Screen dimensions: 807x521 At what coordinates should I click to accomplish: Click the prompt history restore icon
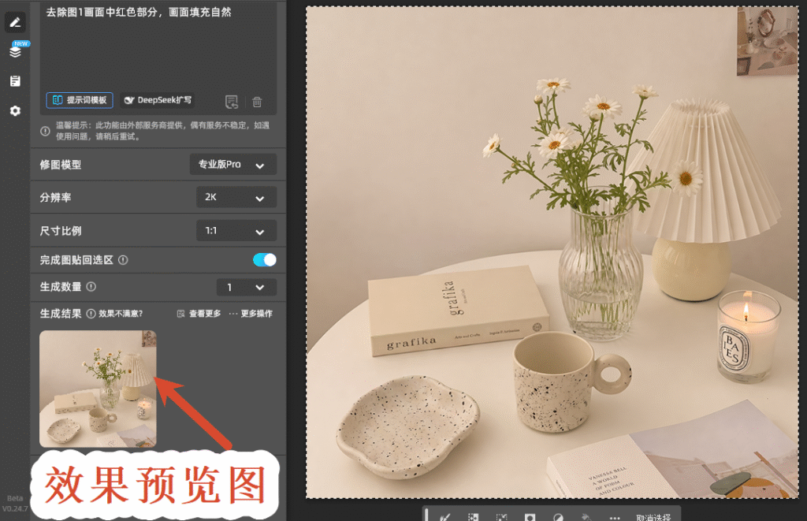click(232, 102)
